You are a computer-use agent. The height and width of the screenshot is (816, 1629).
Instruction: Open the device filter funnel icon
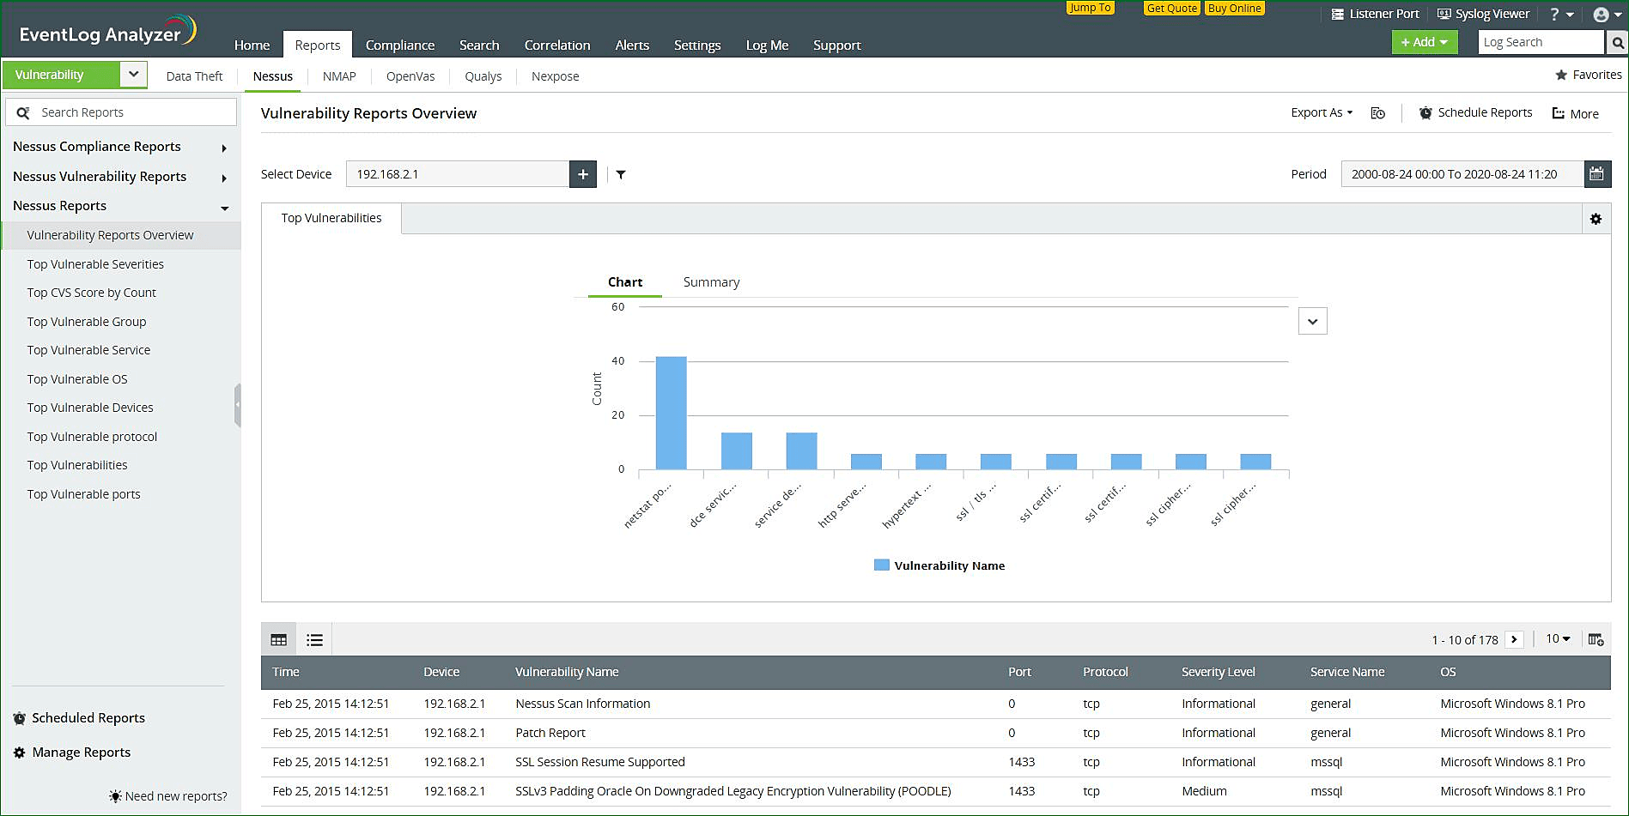(621, 174)
